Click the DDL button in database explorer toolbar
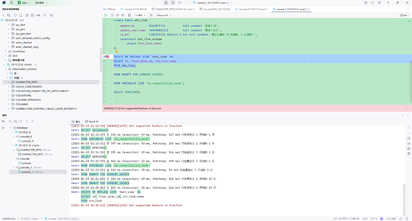 [38, 15]
